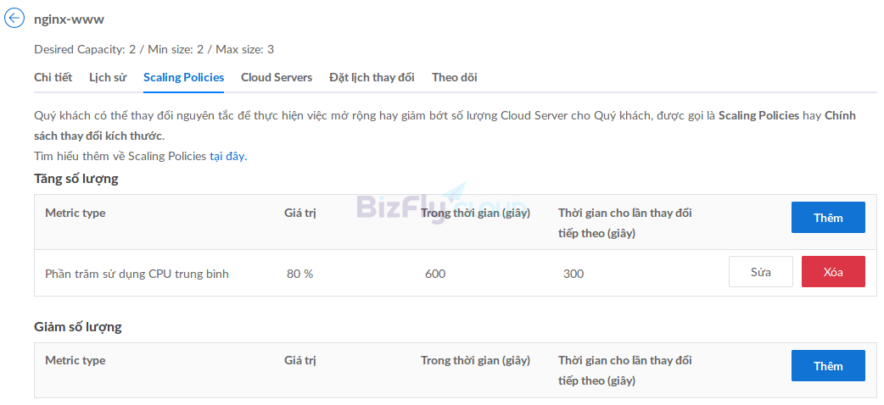This screenshot has height=405, width=884.
Task: Click Thêm button in Tăng số lượng table
Action: 828,218
